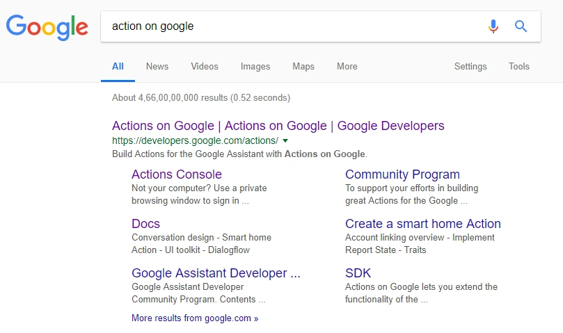The height and width of the screenshot is (333, 563).
Task: Click text 'Action - UI toolkit - Dialogflow'
Action: point(191,250)
